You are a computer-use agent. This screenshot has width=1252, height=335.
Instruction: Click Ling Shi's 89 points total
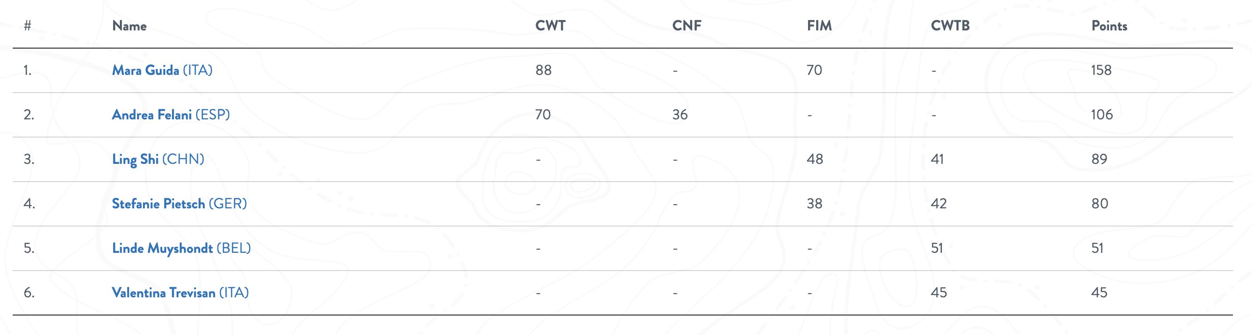coord(1099,159)
